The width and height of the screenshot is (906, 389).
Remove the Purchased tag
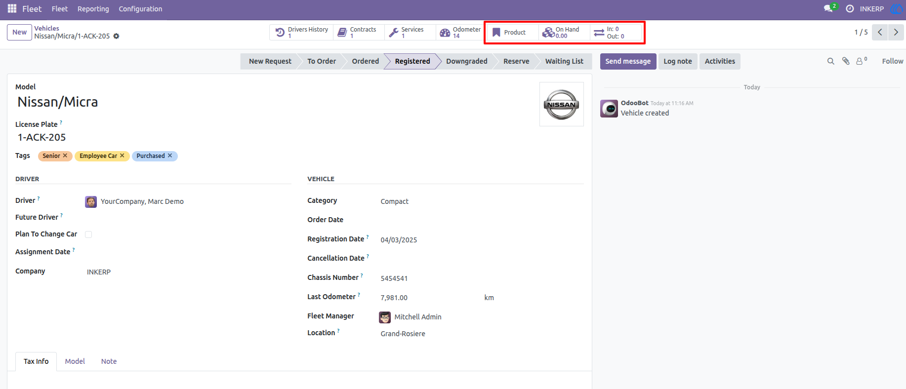pyautogui.click(x=170, y=156)
